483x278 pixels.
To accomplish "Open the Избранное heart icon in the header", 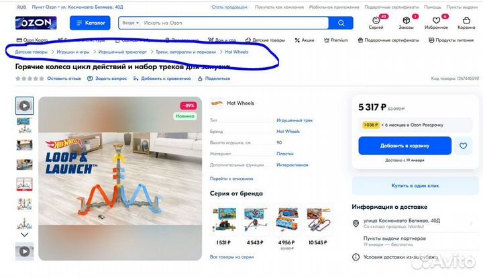I will [436, 20].
